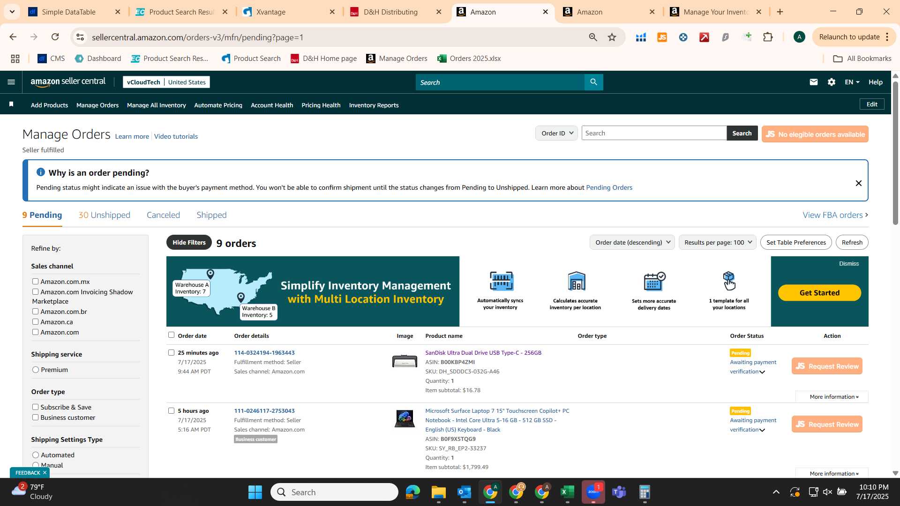This screenshot has width=900, height=506.
Task: Click the SanDisk USB drive product thumbnail
Action: (405, 361)
